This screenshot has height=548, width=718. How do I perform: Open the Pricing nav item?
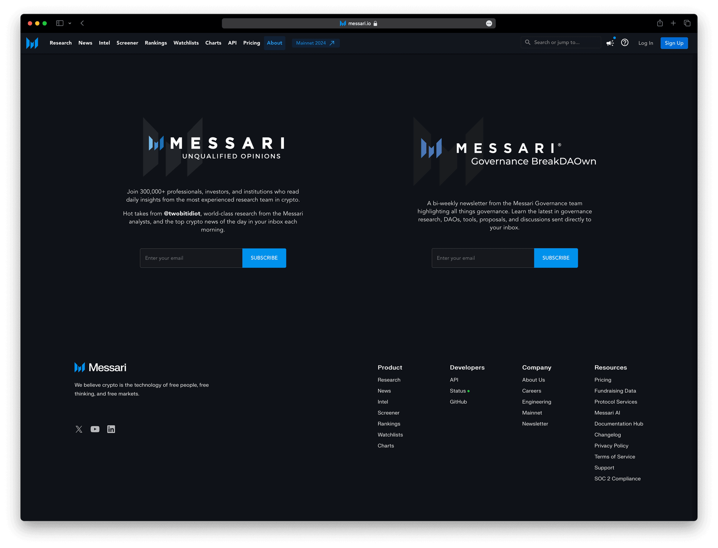pos(252,43)
